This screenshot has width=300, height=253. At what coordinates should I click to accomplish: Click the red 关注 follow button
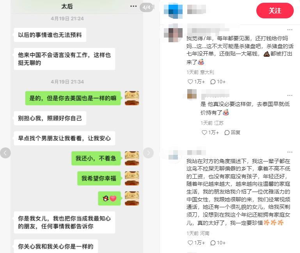[x=275, y=11]
